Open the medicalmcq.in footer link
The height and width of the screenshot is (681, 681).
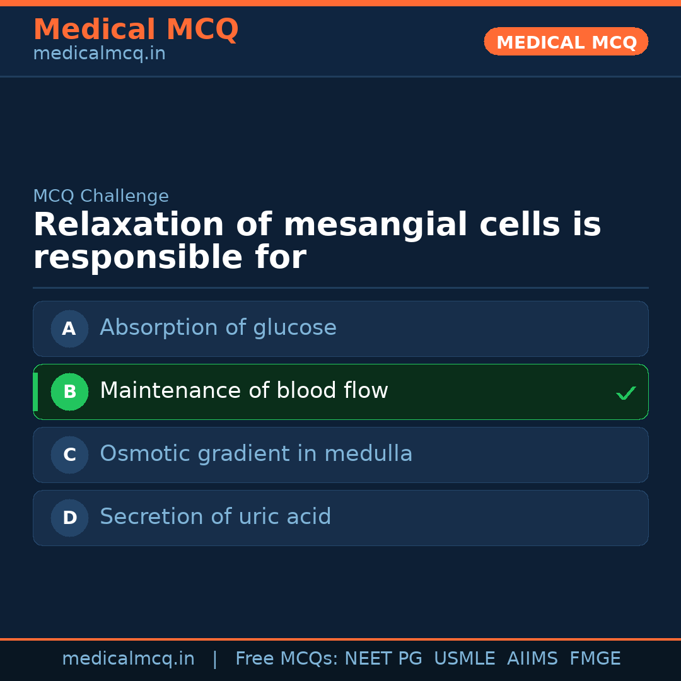click(x=128, y=658)
